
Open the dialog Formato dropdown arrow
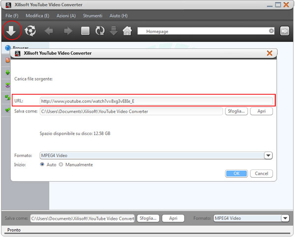coord(268,156)
